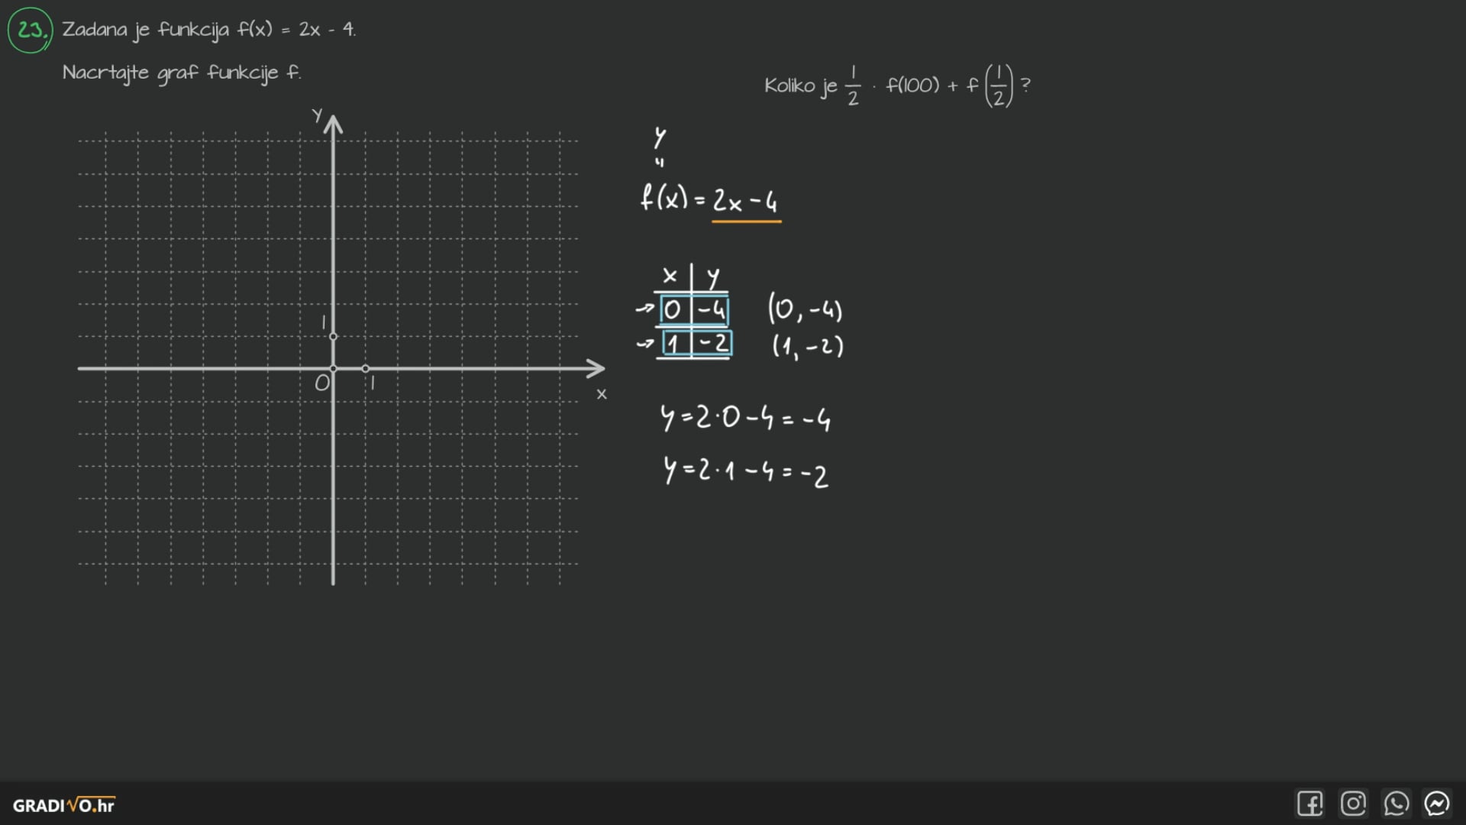Click the equation y = 2·0 - 4 = -4
The width and height of the screenshot is (1466, 825).
(745, 418)
